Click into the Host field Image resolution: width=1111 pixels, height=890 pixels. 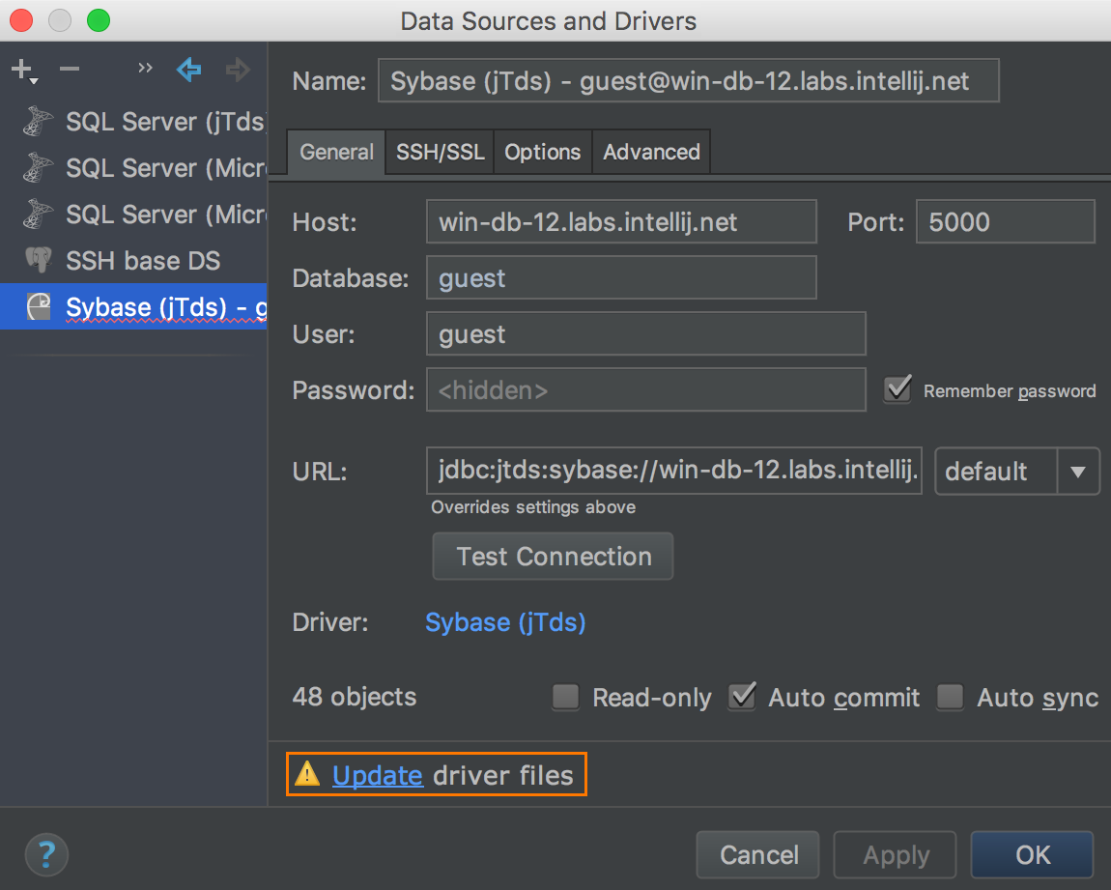(621, 222)
